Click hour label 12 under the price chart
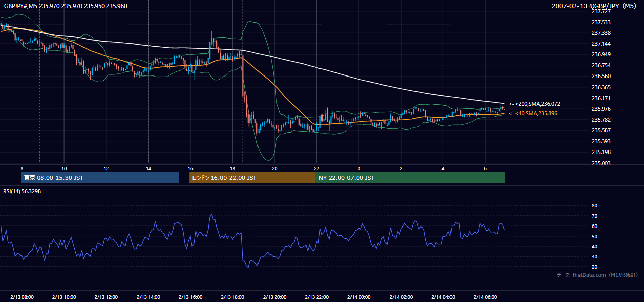644x302 pixels. pos(106,168)
